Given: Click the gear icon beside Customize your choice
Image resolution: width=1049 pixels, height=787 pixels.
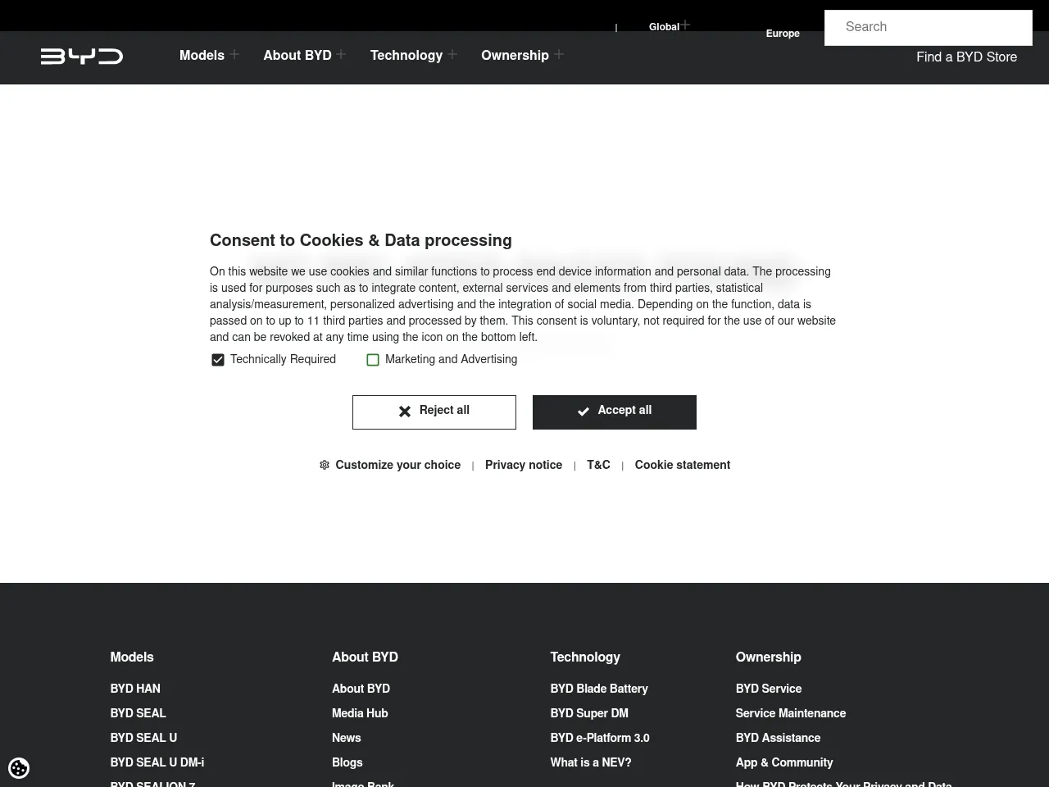Looking at the screenshot, I should coord(325,465).
